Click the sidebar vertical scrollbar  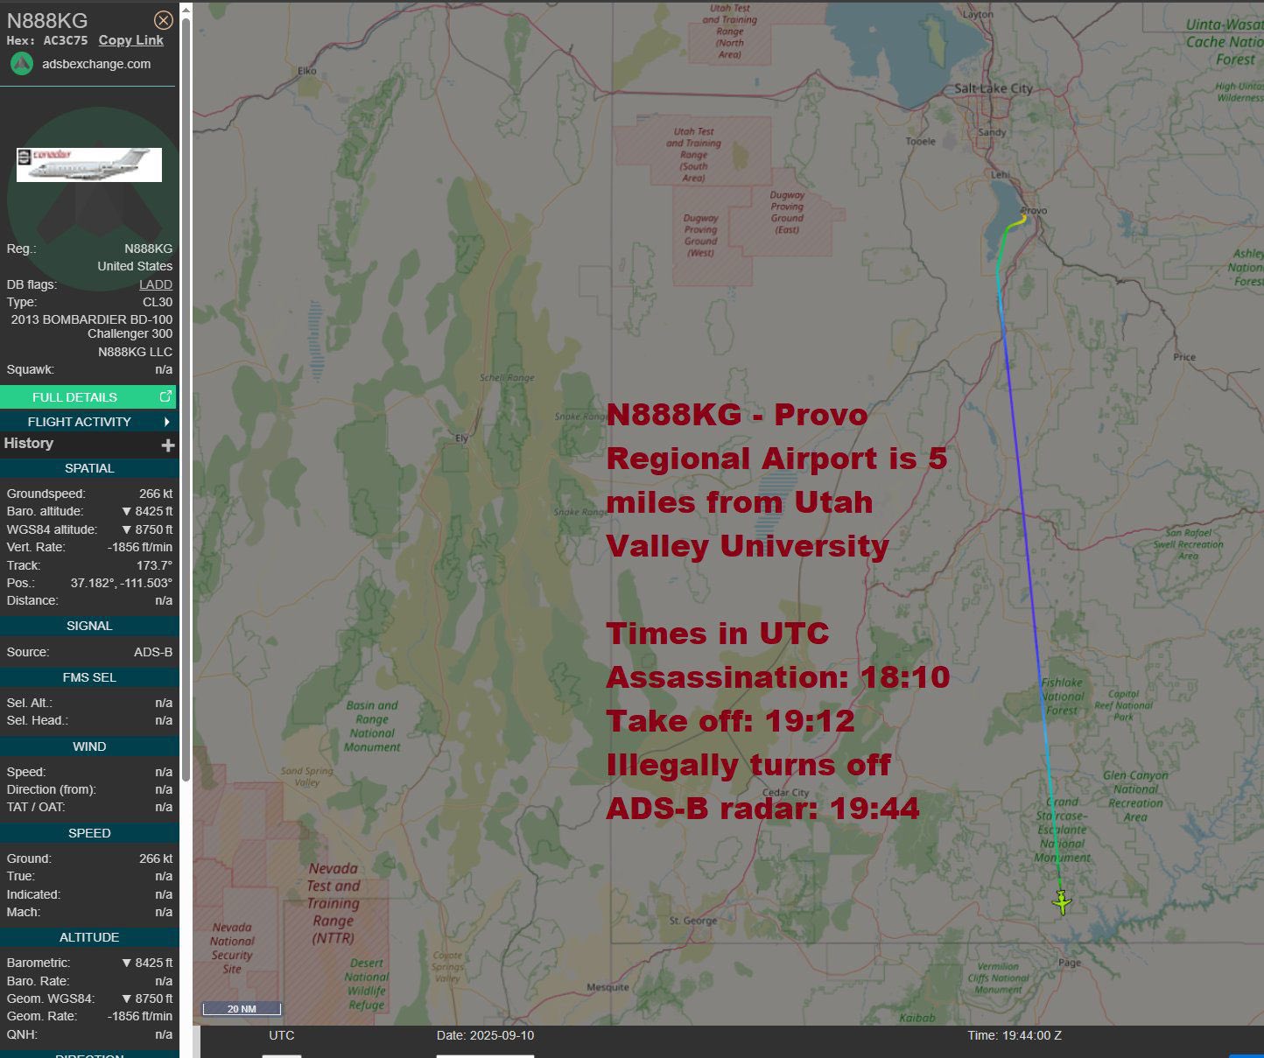click(186, 394)
